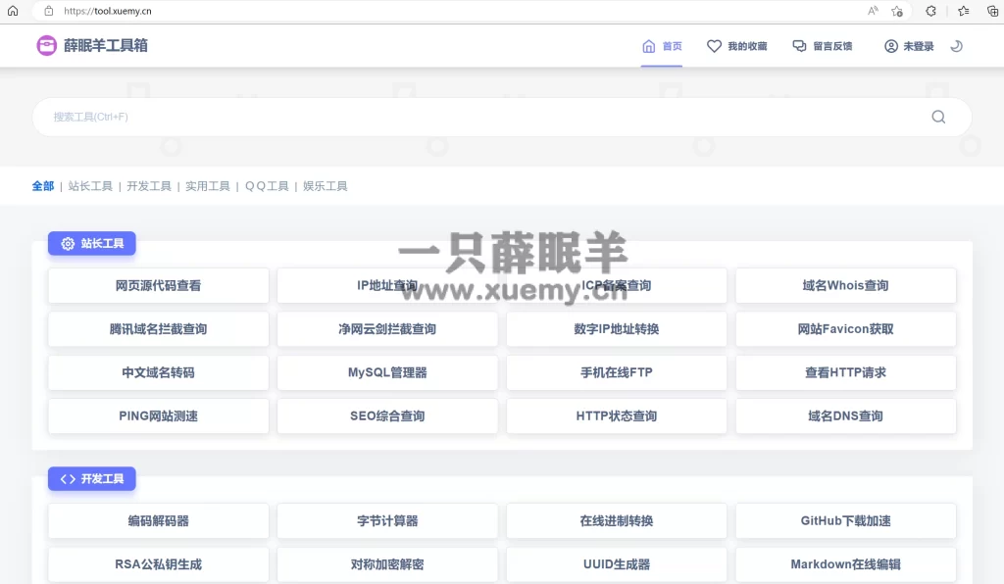Open 腾讯域名拦截查询 tool
The height and width of the screenshot is (584, 1004).
click(158, 329)
